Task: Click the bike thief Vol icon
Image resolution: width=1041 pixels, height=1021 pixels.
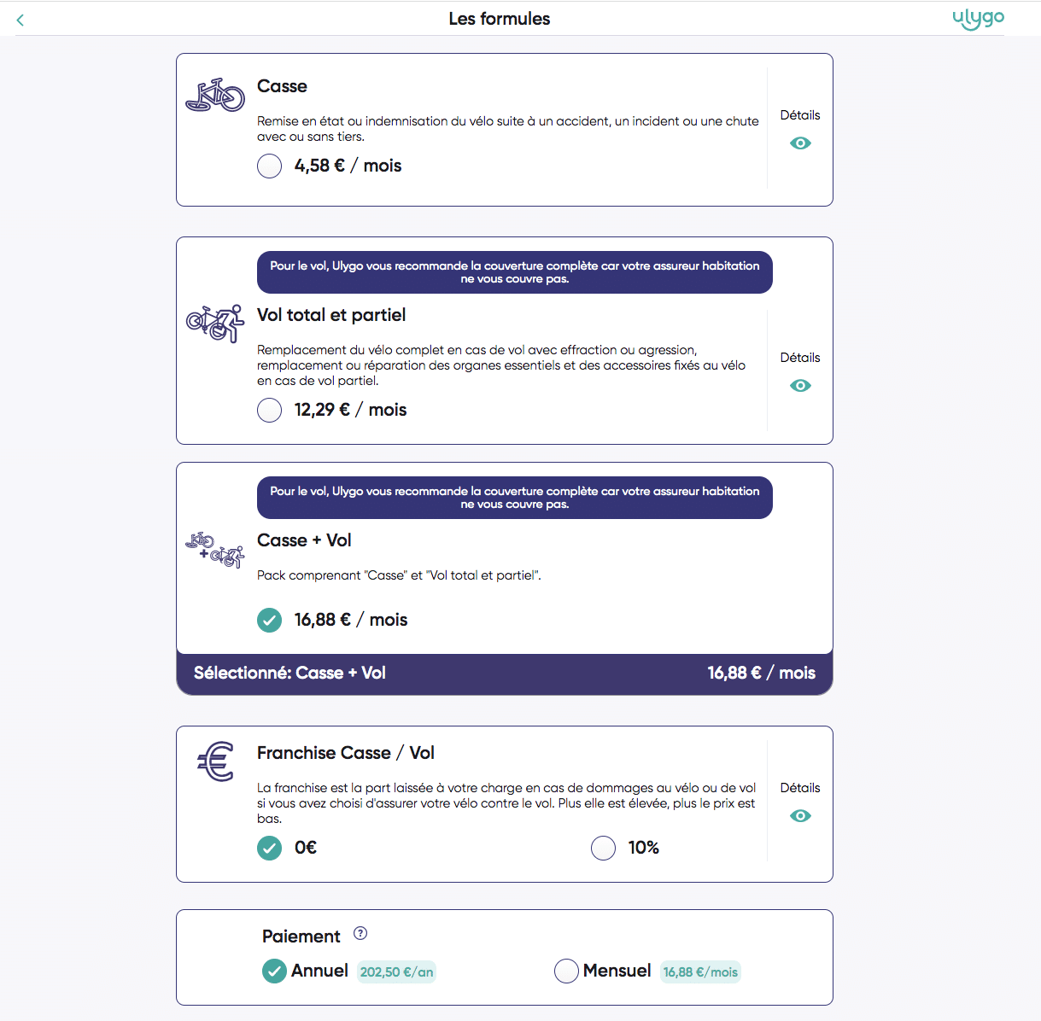Action: (215, 324)
